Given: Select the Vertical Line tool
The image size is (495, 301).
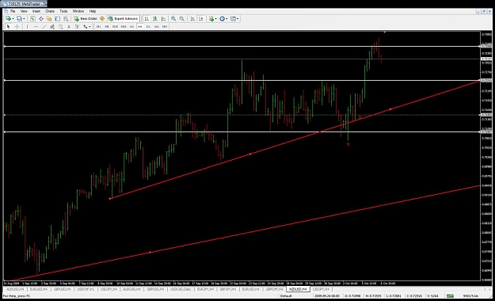Looking at the screenshot, I should point(27,26).
